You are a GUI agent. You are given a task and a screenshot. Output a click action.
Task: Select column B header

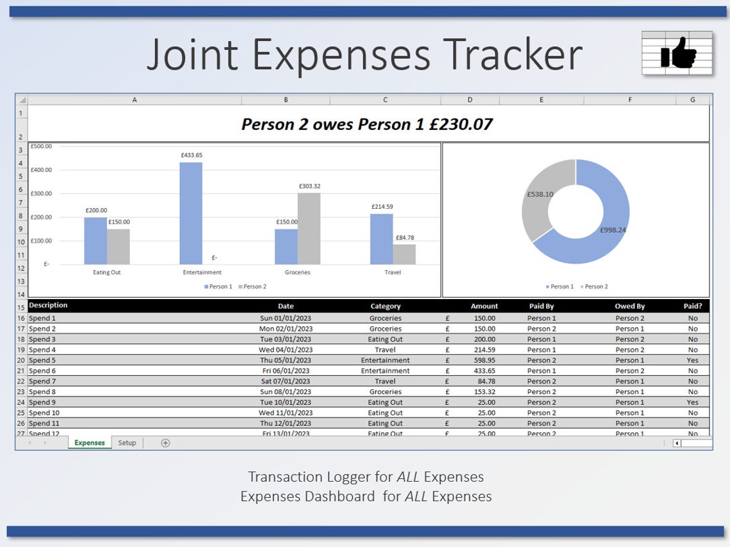pyautogui.click(x=286, y=100)
